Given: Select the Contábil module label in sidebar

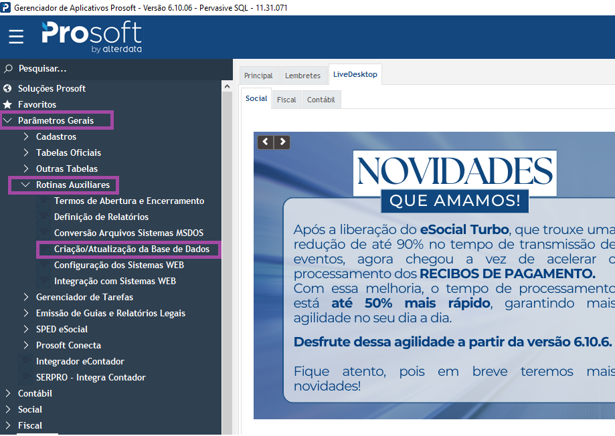Looking at the screenshot, I should point(35,393).
